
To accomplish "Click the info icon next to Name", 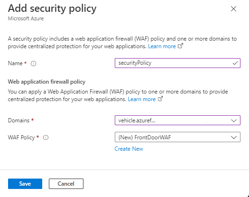I will [33, 63].
